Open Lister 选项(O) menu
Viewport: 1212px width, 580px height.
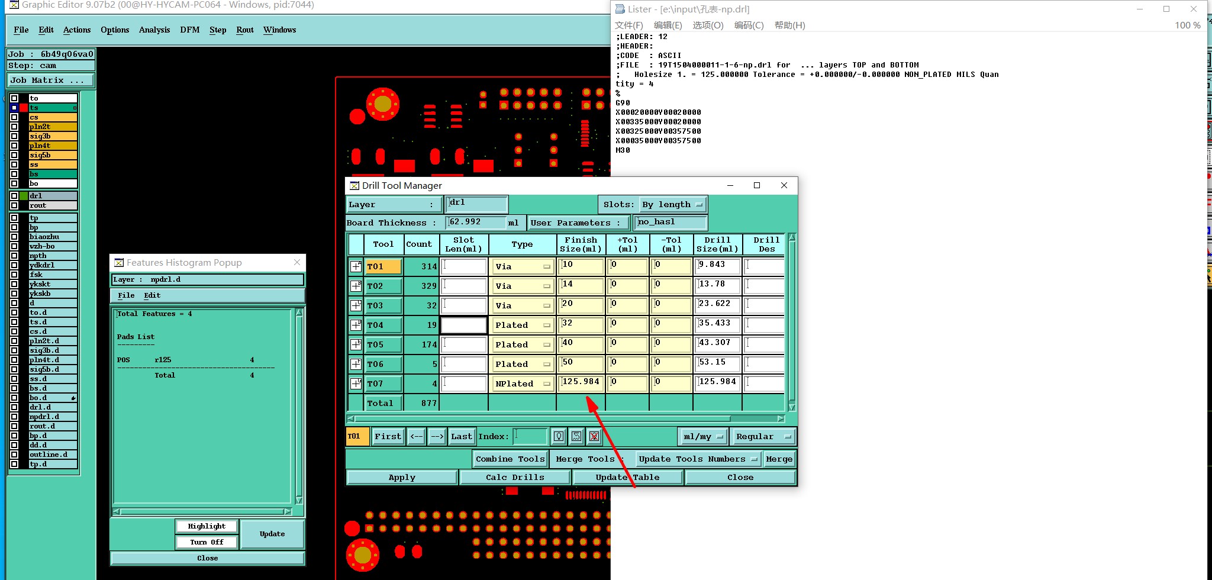tap(708, 25)
